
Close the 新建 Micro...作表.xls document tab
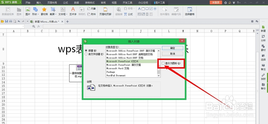click(62, 21)
